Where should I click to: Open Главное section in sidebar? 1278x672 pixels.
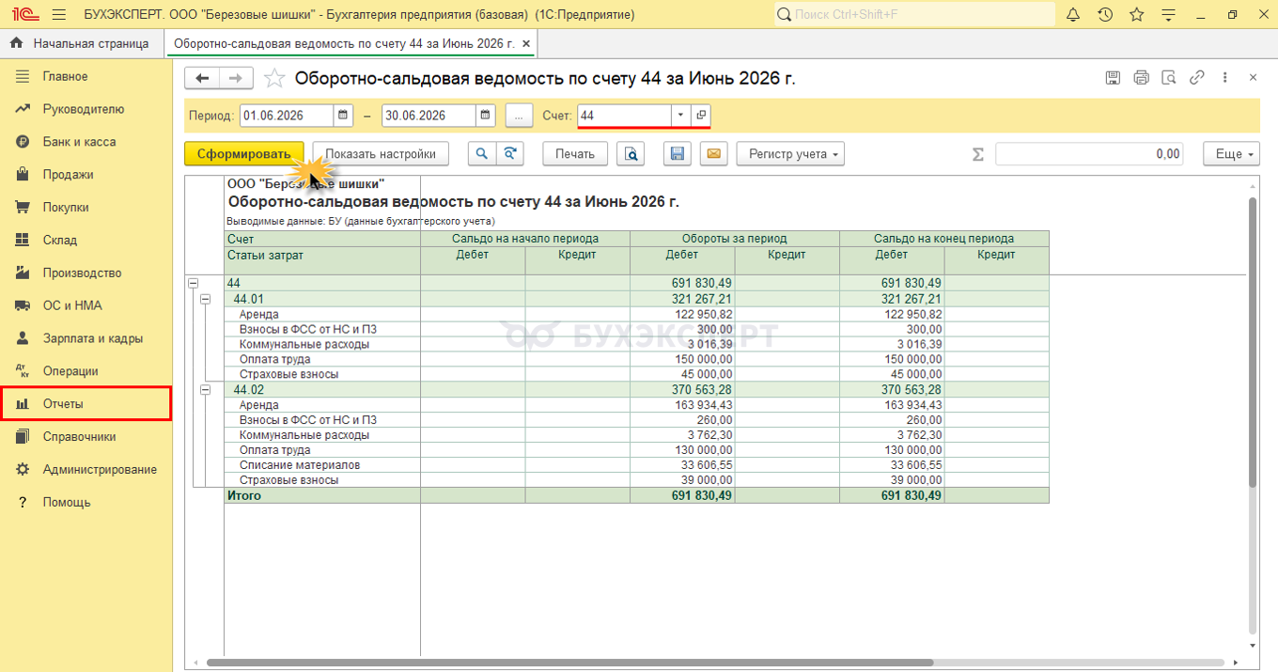[86, 76]
